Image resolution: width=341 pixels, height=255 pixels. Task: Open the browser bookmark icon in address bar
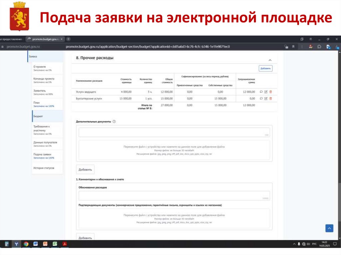[293, 47]
